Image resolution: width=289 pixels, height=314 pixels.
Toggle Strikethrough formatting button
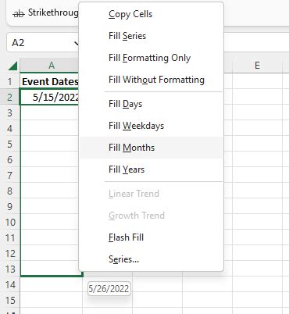45,12
